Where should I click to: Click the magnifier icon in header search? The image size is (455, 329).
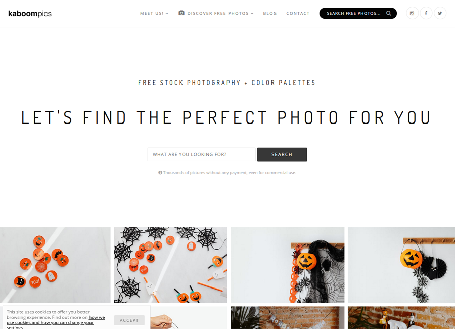[389, 13]
